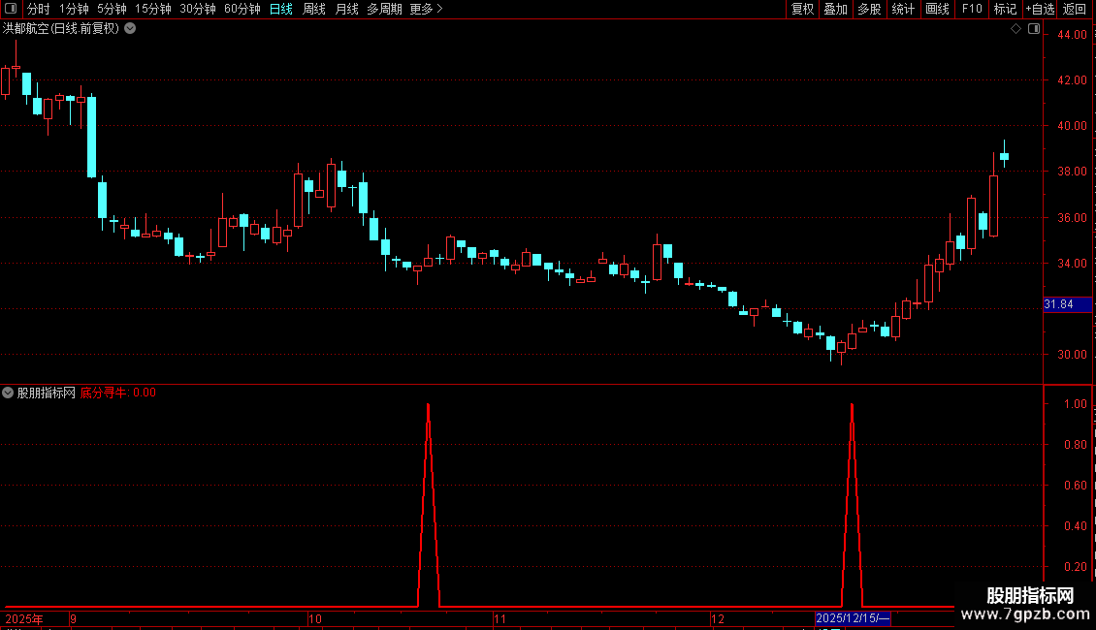Switch to 周线 weekly chart

pos(314,9)
